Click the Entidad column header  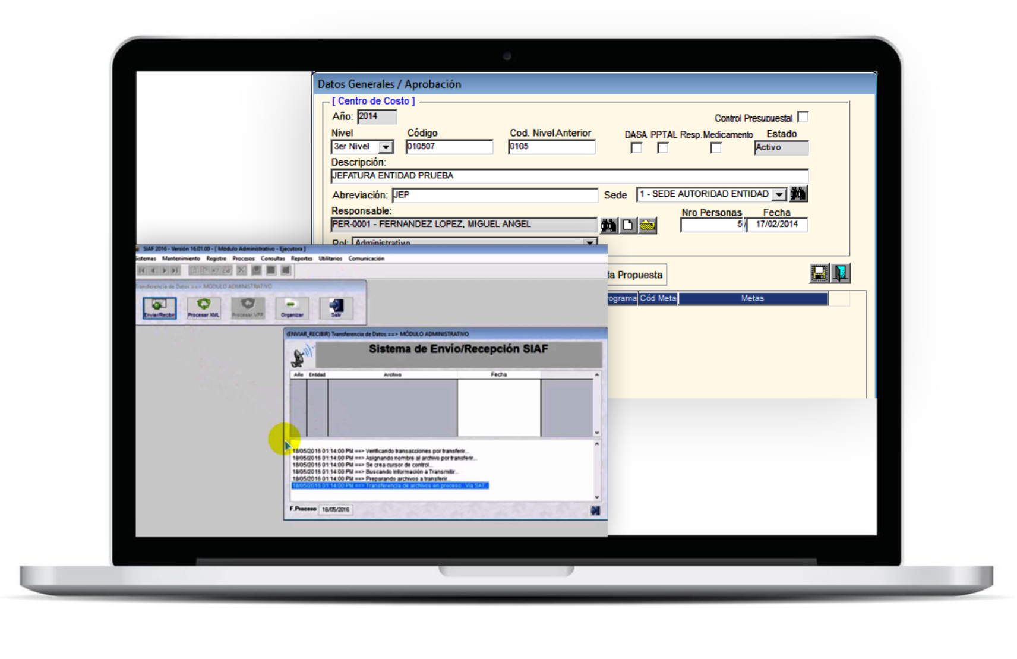tap(317, 374)
